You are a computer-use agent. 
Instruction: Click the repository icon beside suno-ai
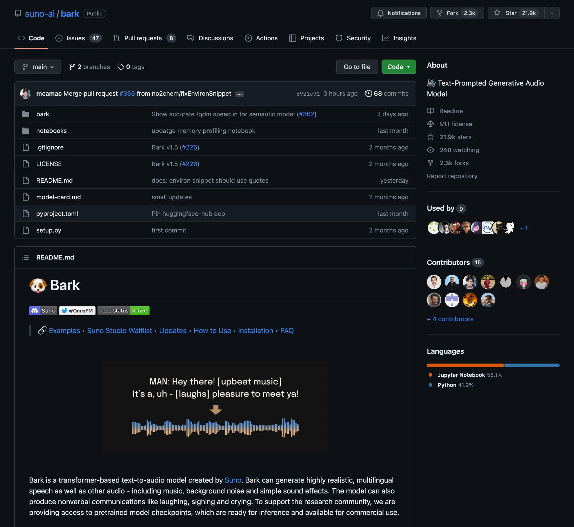click(18, 13)
